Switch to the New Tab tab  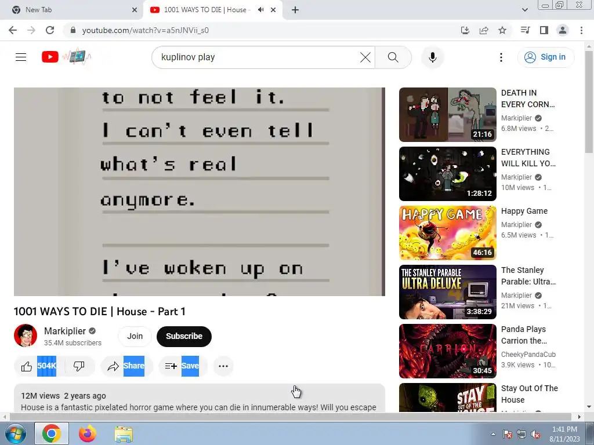coord(72,10)
